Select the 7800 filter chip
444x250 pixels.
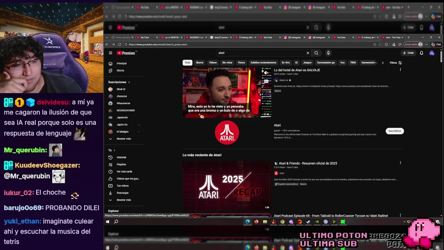click(353, 63)
